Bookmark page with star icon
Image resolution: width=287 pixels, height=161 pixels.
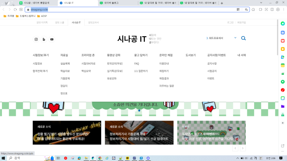point(246,10)
